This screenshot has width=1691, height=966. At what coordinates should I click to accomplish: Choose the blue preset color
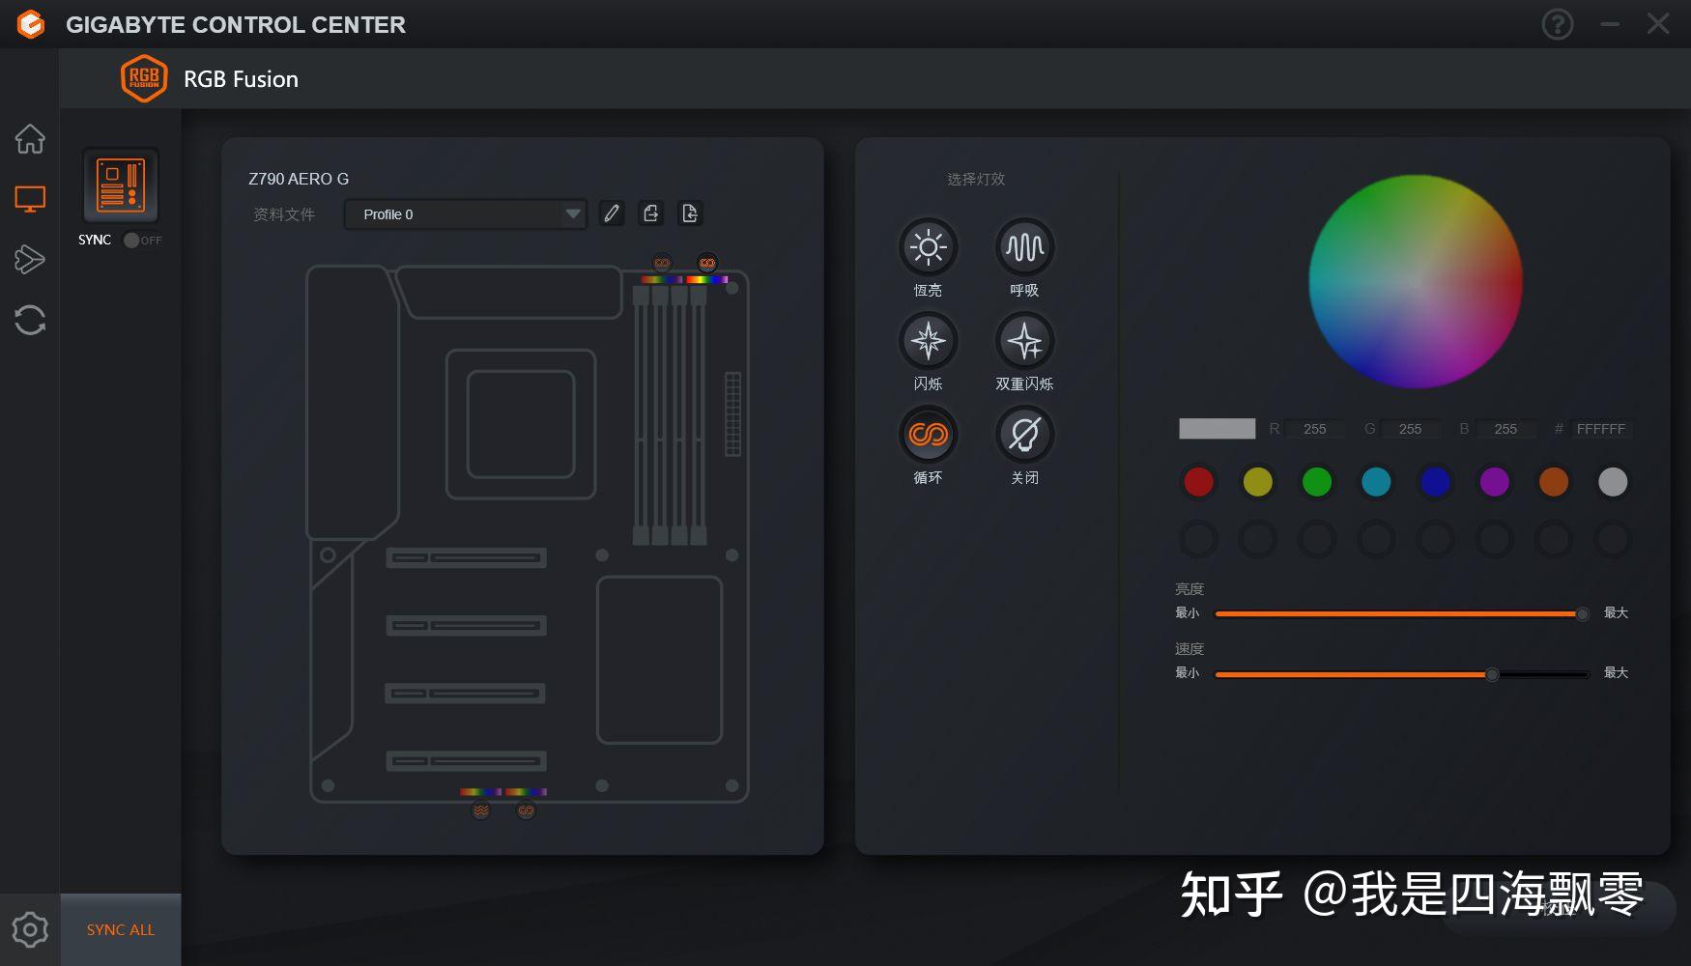point(1436,482)
